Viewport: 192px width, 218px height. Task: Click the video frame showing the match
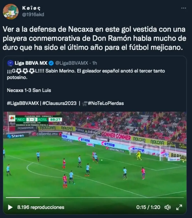tap(95, 154)
